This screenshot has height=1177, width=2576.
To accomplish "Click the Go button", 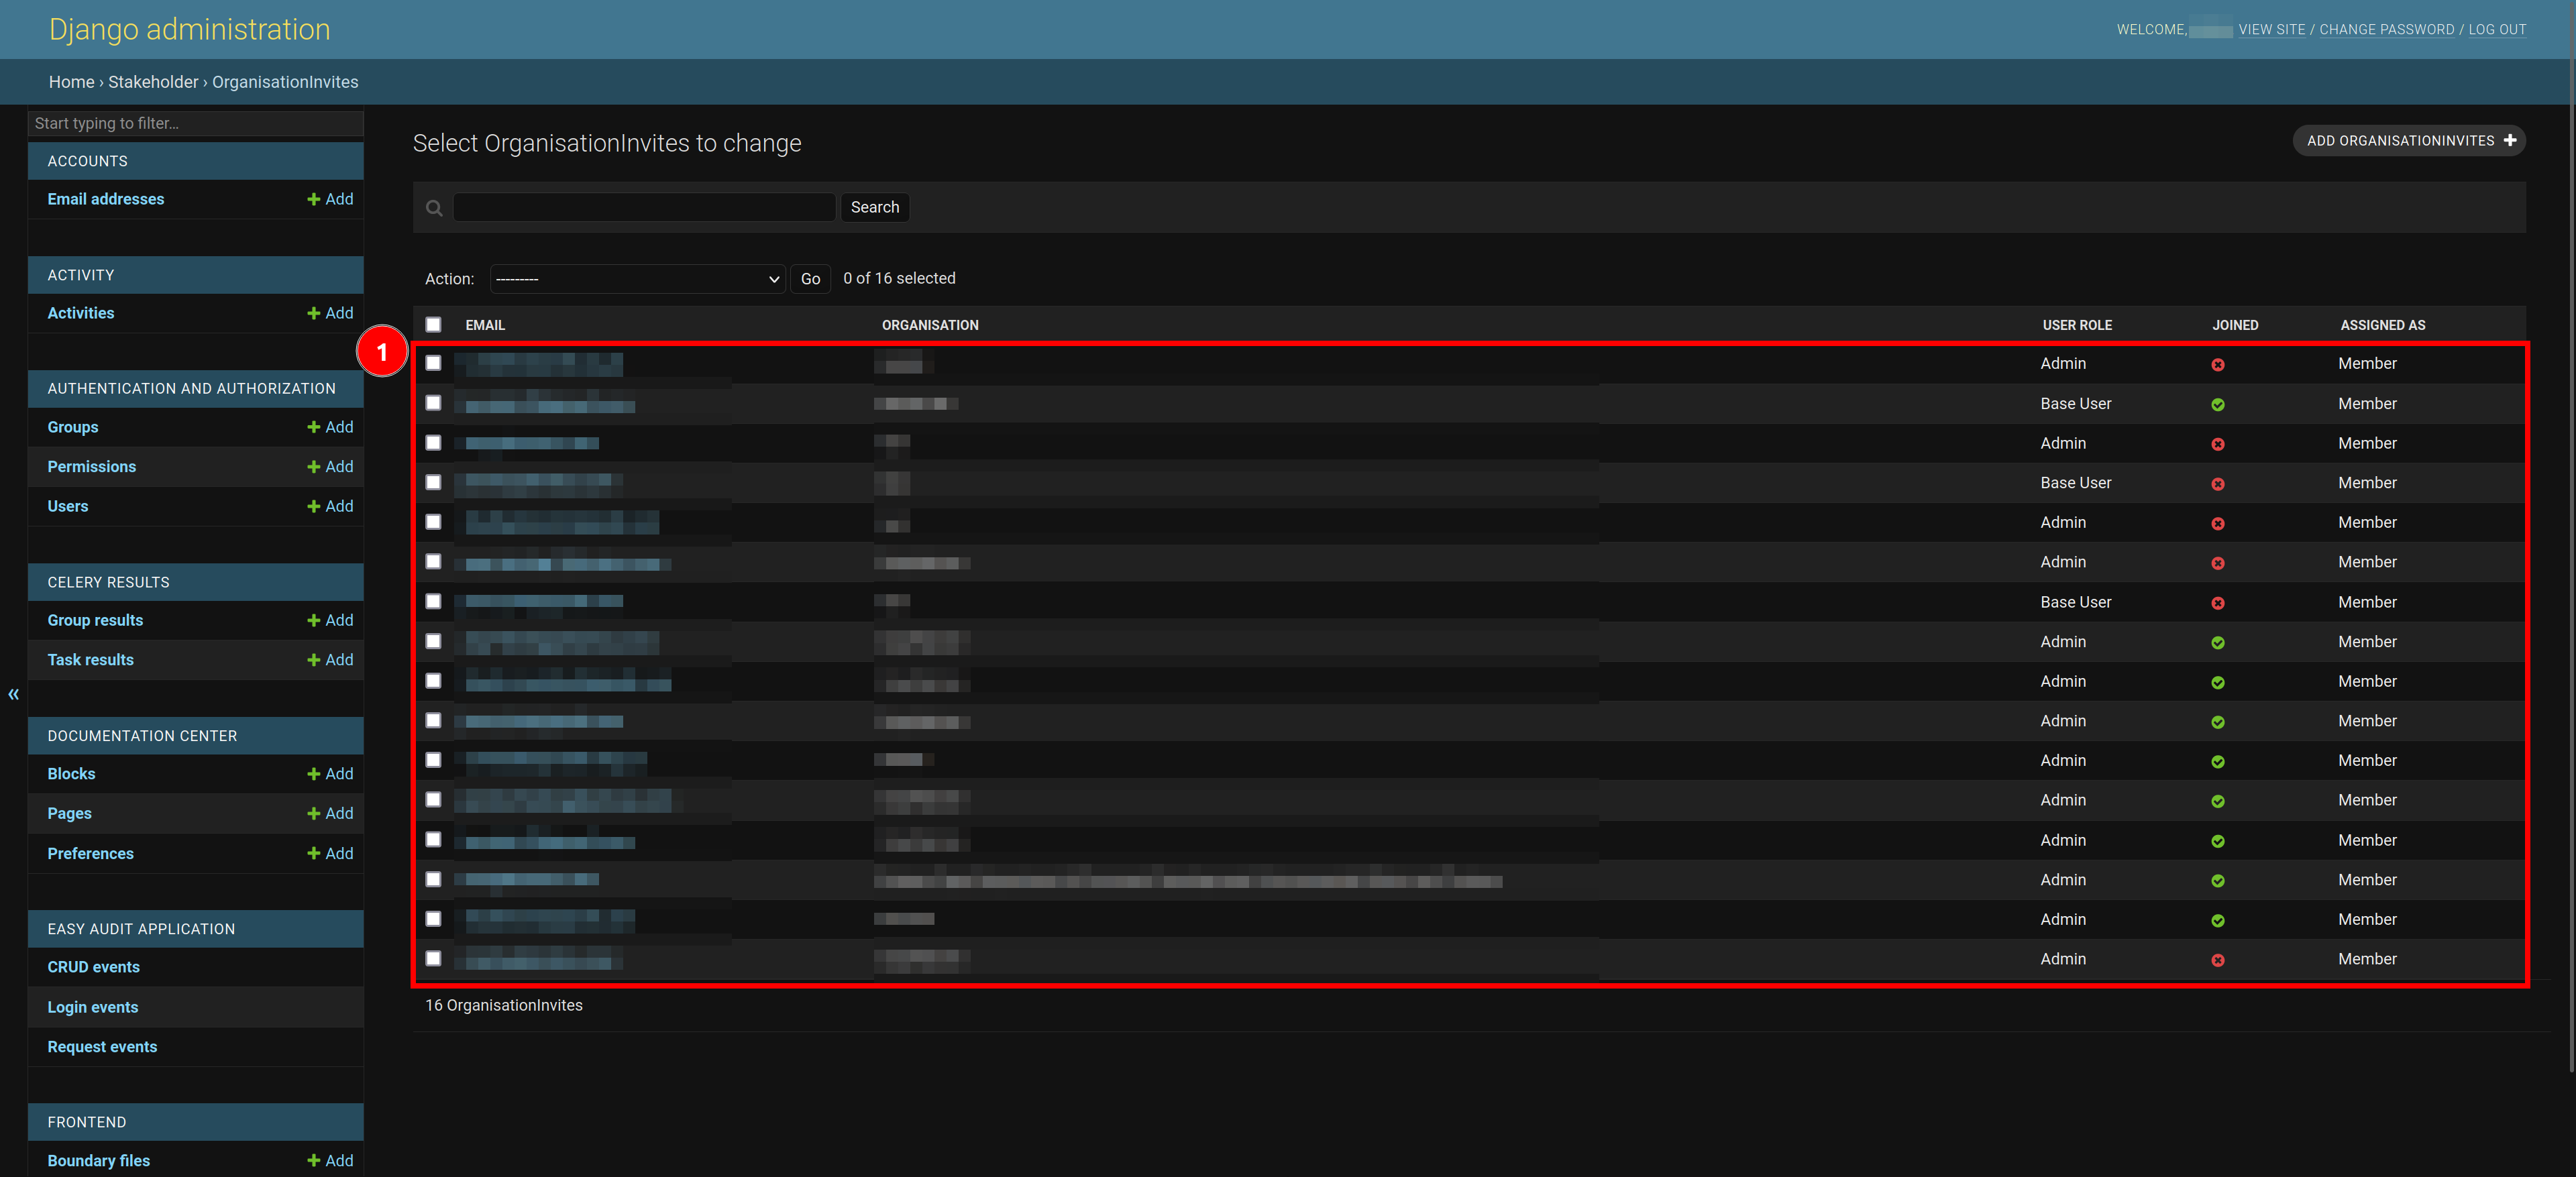I will (x=810, y=279).
